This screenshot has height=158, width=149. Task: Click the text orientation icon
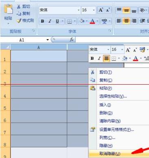coord(142,10)
